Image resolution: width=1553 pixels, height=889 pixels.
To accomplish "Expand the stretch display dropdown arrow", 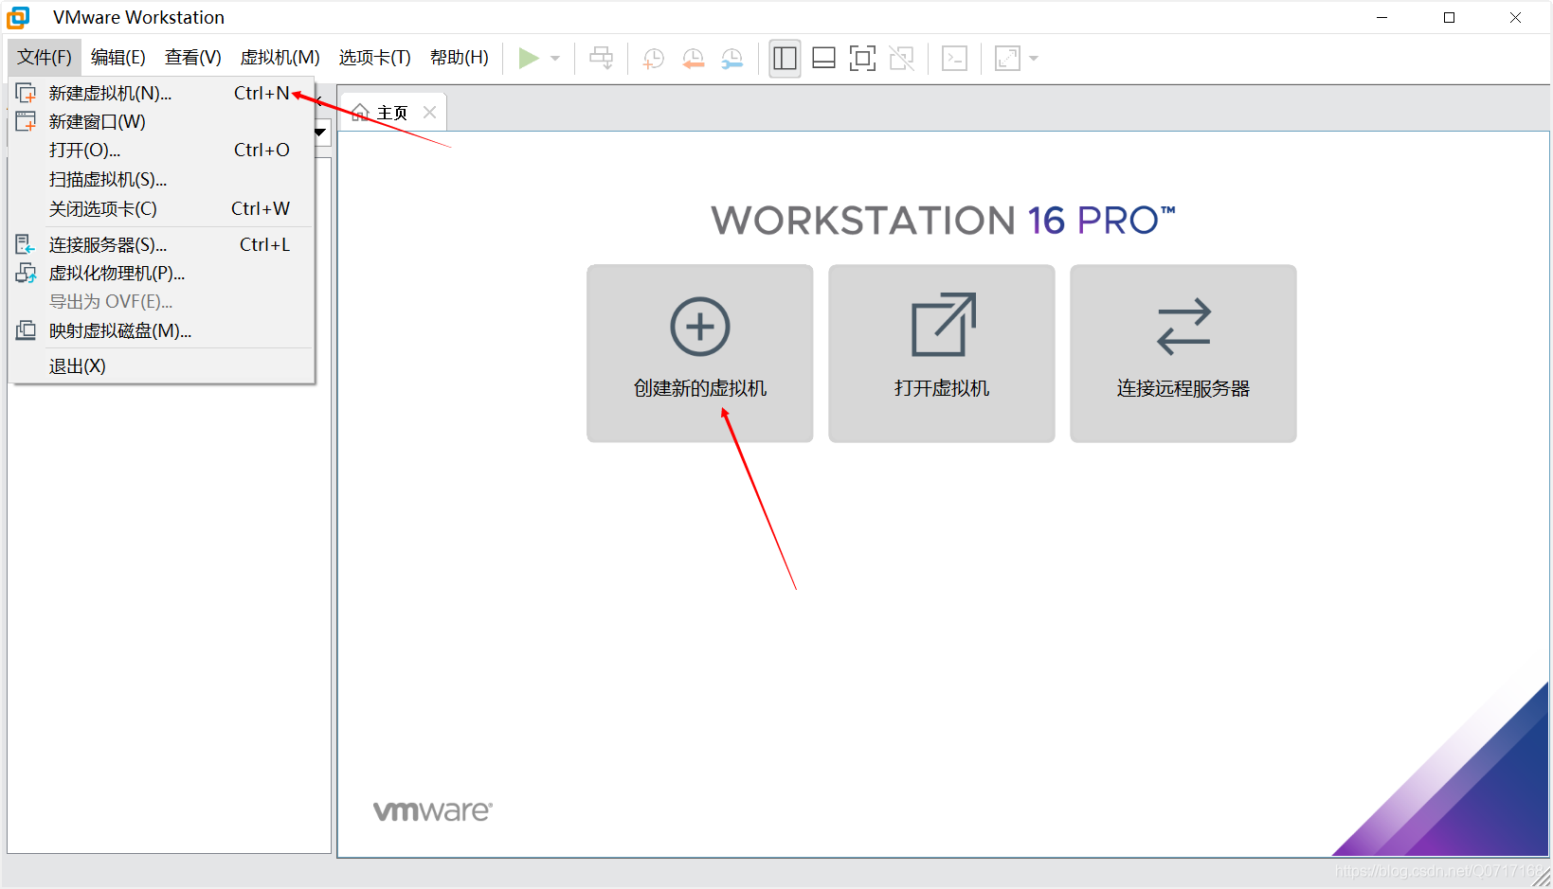I will [x=1034, y=59].
